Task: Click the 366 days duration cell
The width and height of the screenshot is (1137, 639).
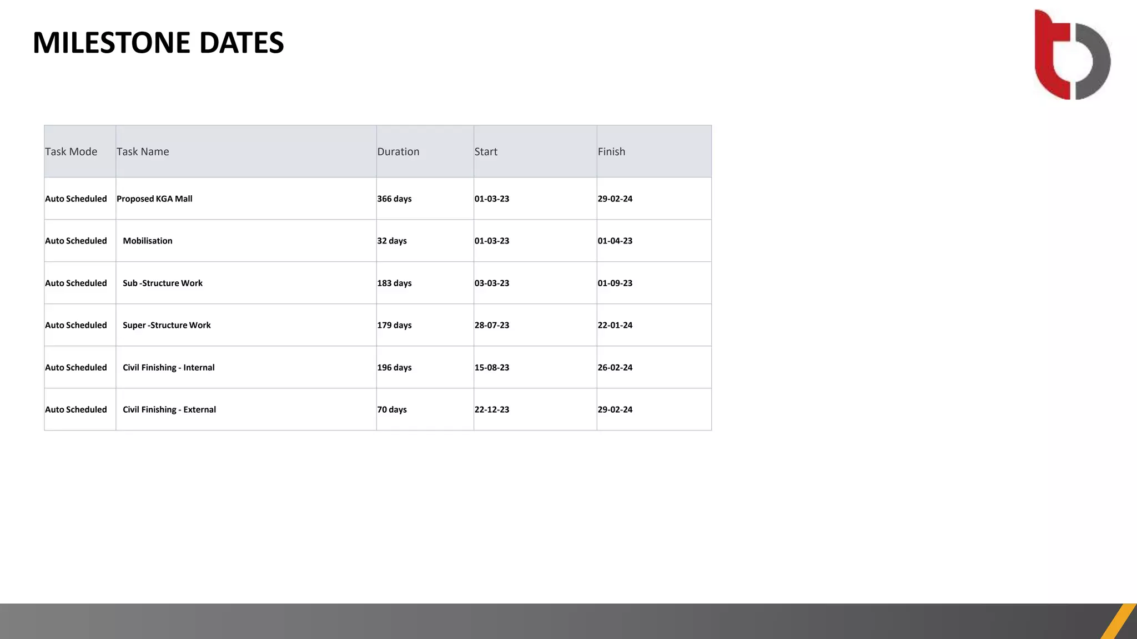Action: point(425,199)
